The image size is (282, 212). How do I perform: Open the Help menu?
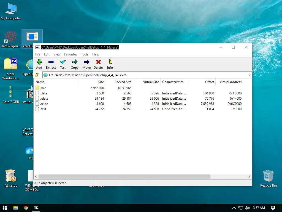96,54
